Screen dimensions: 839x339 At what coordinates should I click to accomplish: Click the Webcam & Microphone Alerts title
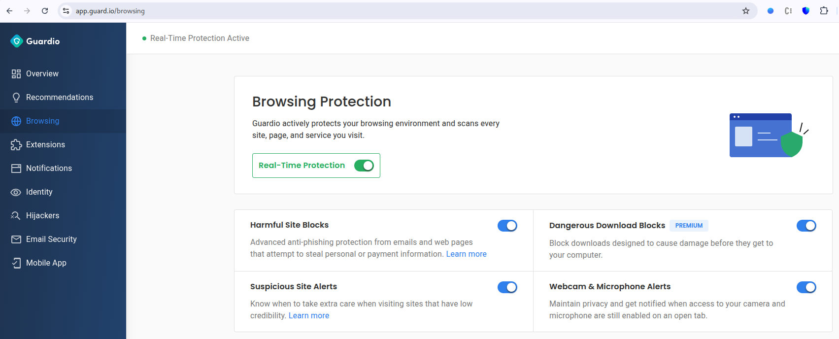coord(610,287)
